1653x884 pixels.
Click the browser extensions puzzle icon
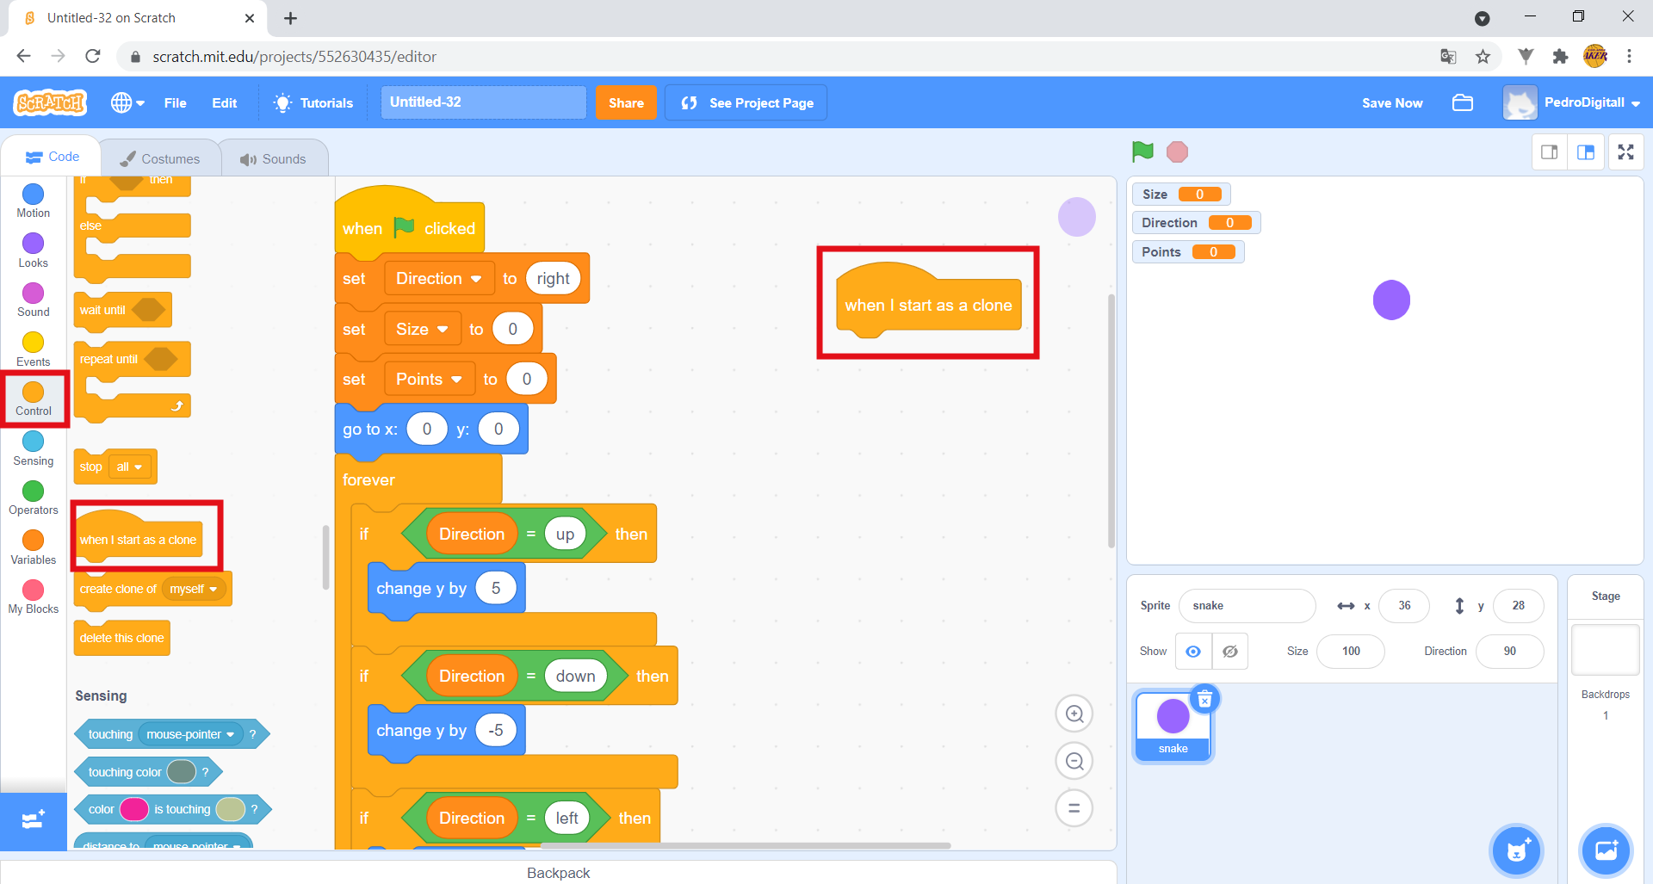(1560, 57)
